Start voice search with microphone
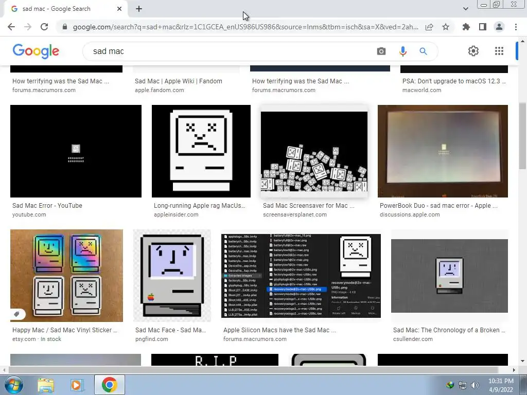 [x=402, y=51]
